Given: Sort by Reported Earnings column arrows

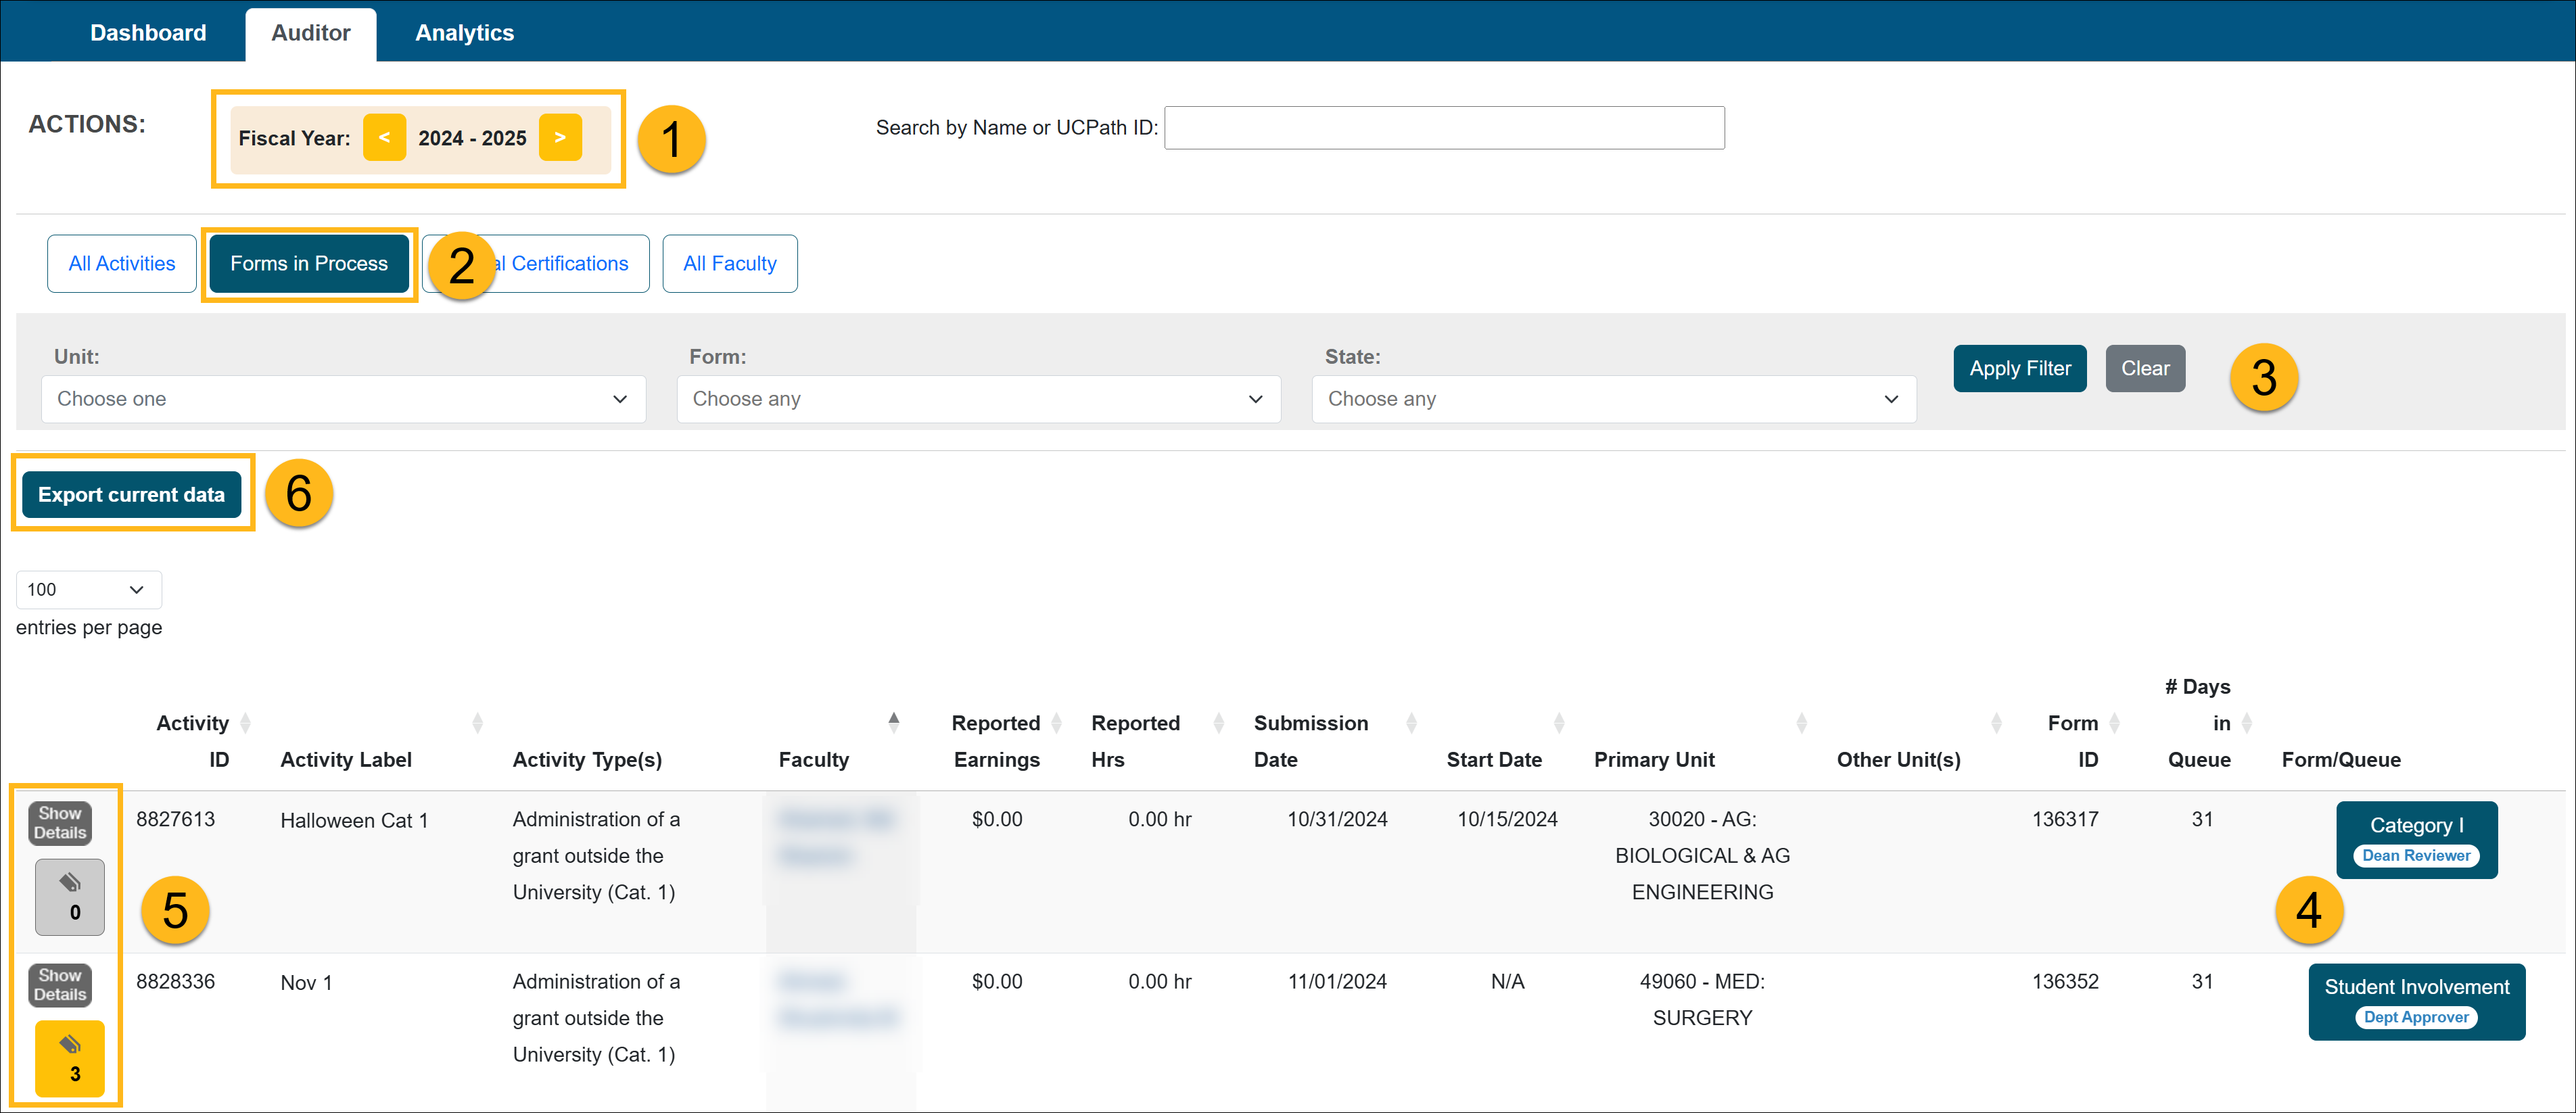Looking at the screenshot, I should [1057, 723].
